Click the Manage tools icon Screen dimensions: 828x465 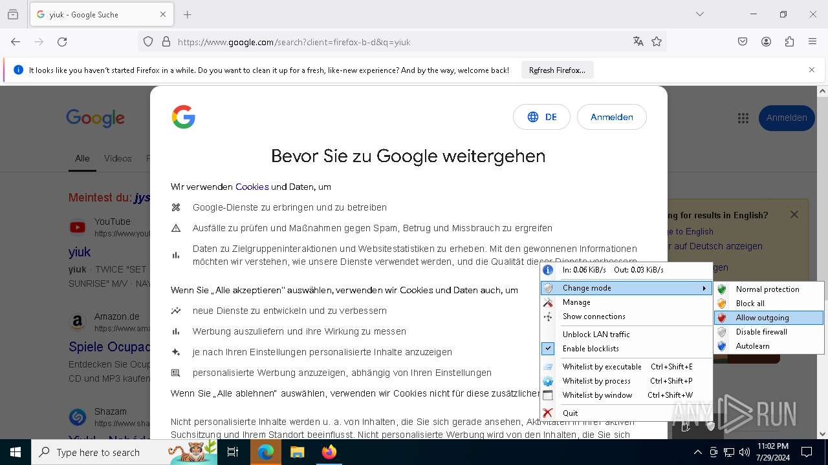click(548, 302)
